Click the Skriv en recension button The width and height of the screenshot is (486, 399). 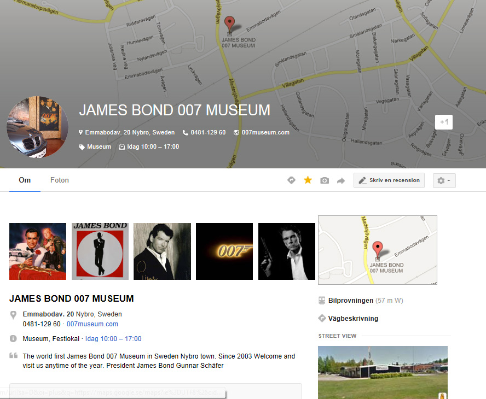[x=389, y=180]
